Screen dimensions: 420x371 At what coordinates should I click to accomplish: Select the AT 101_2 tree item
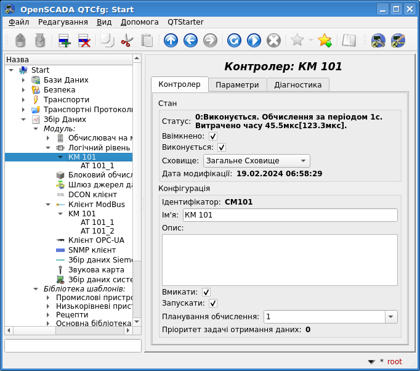tap(97, 231)
